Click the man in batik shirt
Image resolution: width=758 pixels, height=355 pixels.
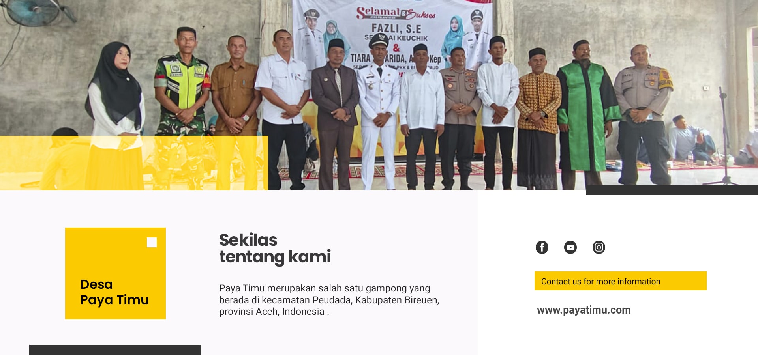pyautogui.click(x=538, y=118)
